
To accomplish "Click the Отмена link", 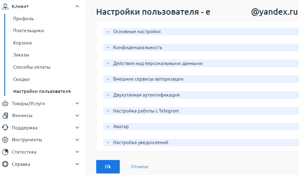I will (140, 167).
